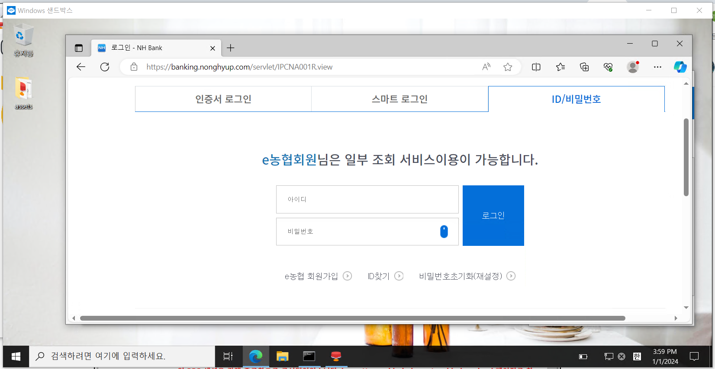Open the notification center icon

(694, 356)
